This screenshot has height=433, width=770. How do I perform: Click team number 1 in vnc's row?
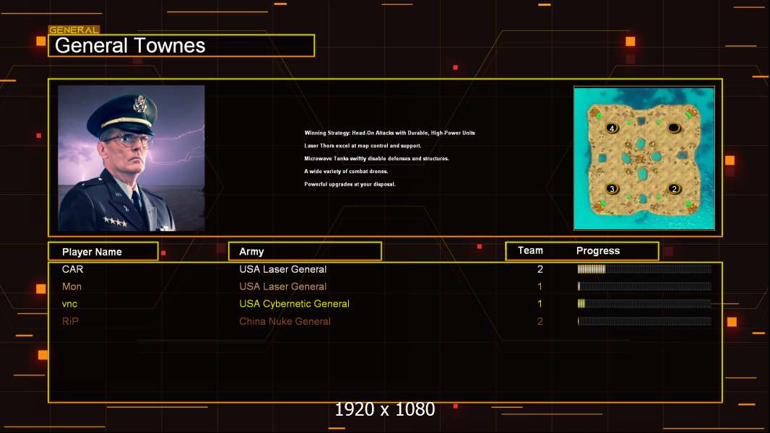[x=540, y=304]
